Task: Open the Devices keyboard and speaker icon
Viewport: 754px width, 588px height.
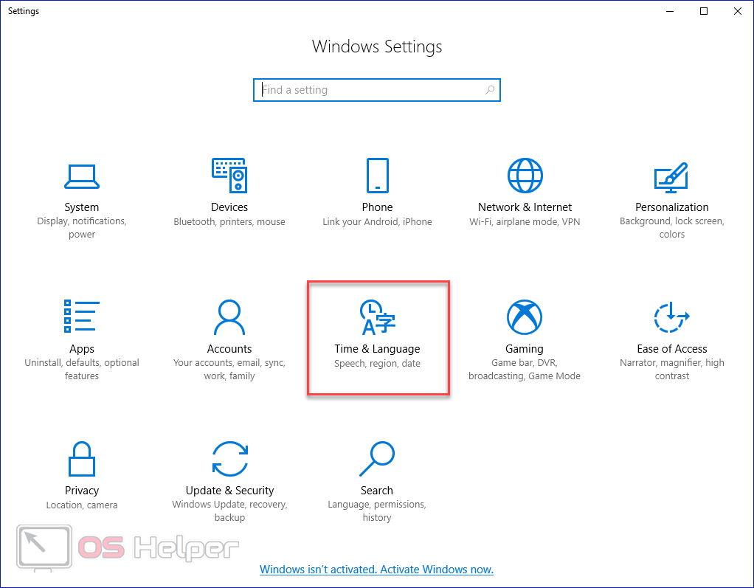Action: coord(229,176)
